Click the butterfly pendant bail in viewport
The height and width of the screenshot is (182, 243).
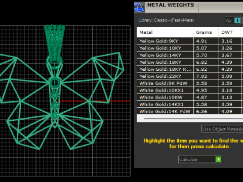coord(55,43)
